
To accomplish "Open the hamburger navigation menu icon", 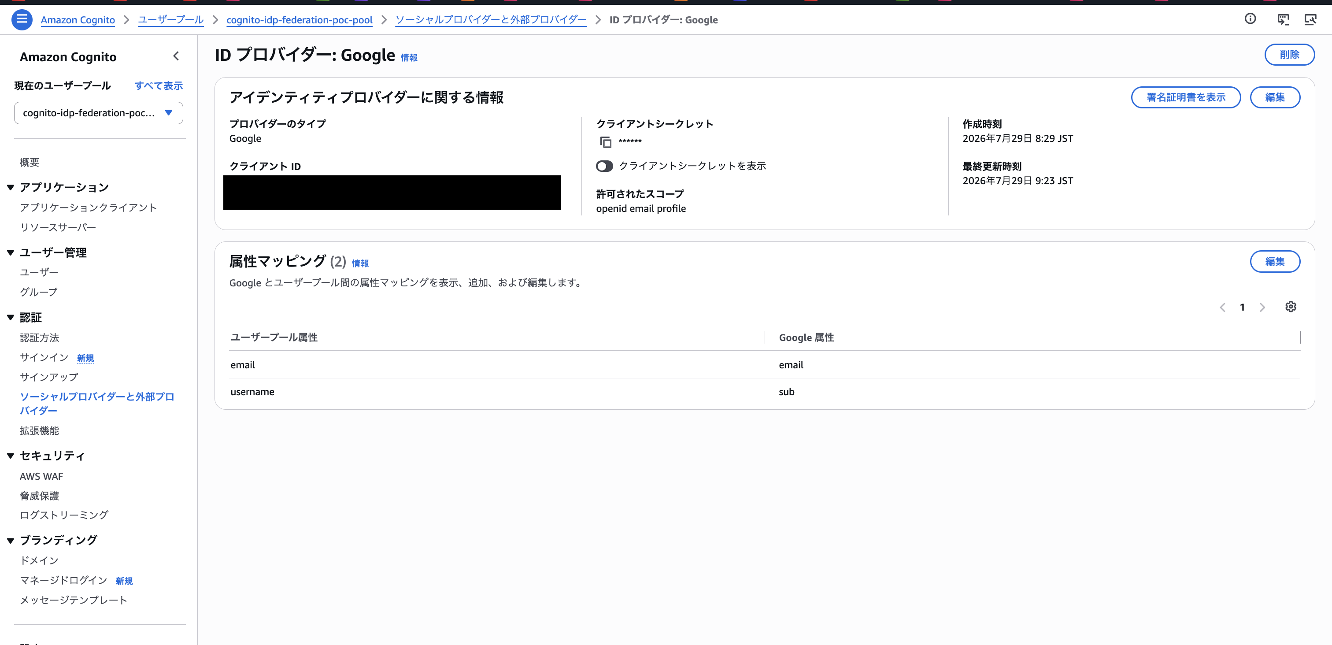I will point(22,20).
